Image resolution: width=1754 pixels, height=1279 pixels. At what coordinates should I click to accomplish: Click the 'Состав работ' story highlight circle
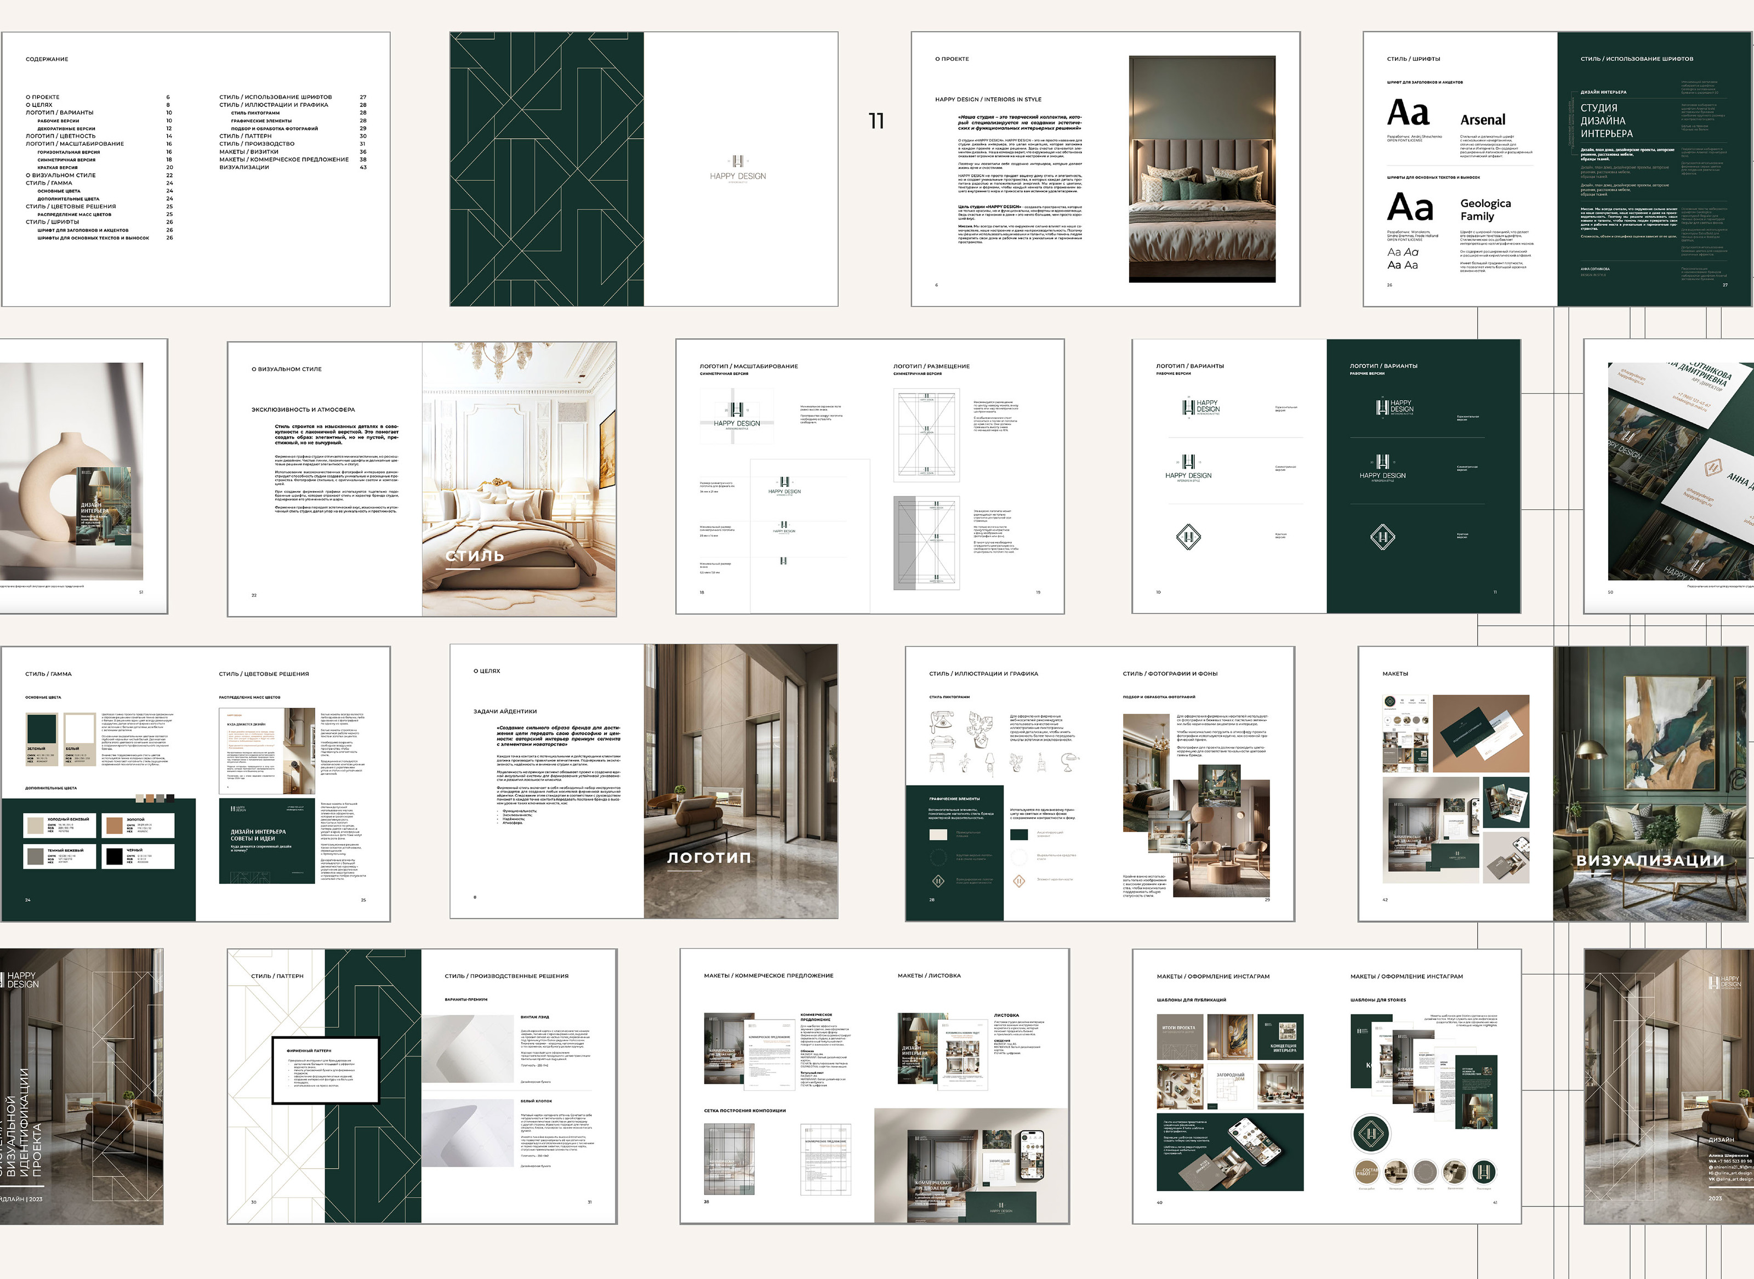click(1366, 1172)
